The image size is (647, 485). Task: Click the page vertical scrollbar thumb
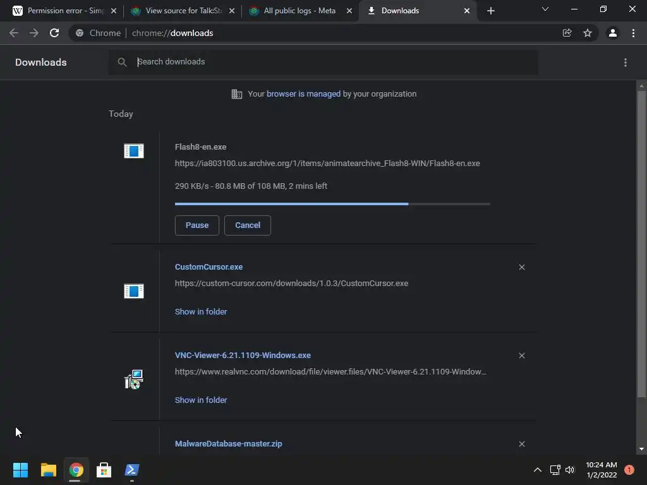coord(641,244)
